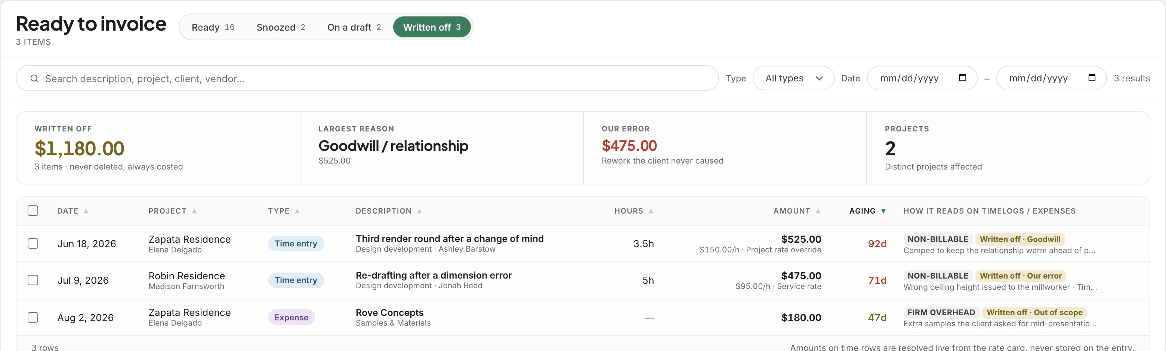
Task: Tick the Aug 2, 2026 row checkbox
Action: click(x=33, y=317)
